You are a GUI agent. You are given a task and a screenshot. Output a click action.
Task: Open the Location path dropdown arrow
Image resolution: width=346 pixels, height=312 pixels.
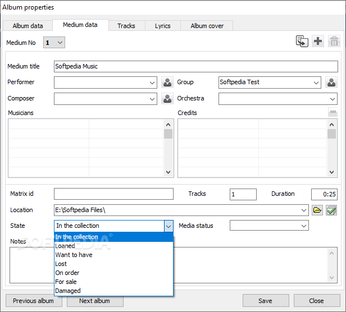[304, 210]
